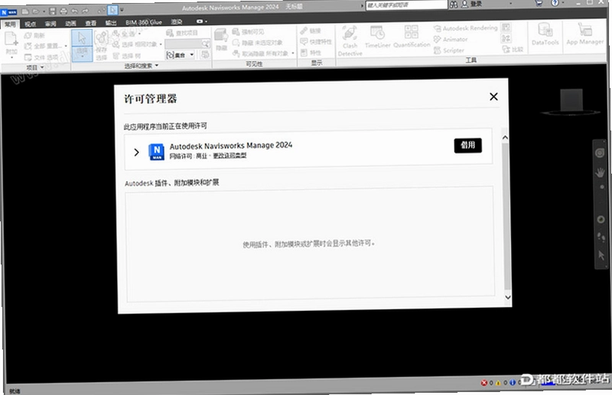Click the 比较 compare tool
Image resolution: width=612 pixels, height=395 pixels.
tap(513, 49)
